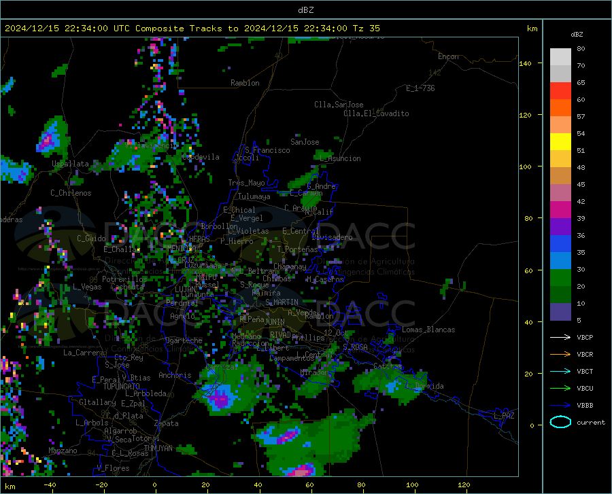Click the 'km' label at top right

point(532,29)
